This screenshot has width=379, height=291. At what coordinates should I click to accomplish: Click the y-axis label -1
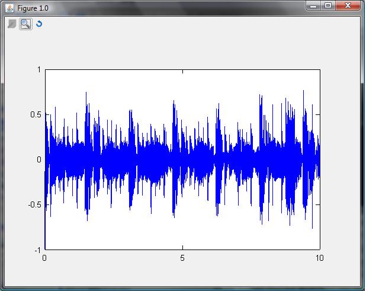[37, 250]
